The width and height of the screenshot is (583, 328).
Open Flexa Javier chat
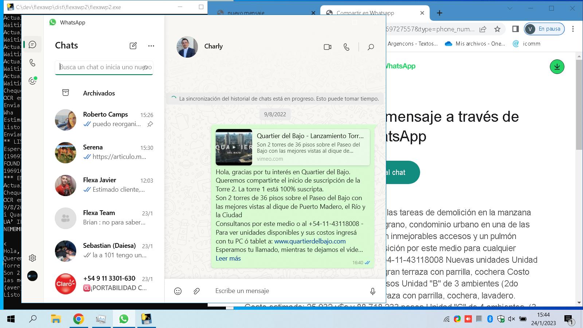coord(104,185)
